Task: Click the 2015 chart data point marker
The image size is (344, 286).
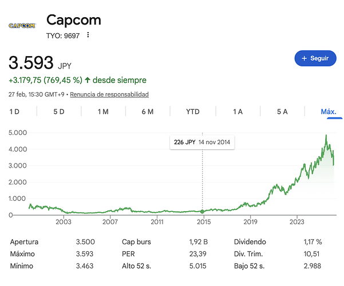Action: [x=202, y=212]
